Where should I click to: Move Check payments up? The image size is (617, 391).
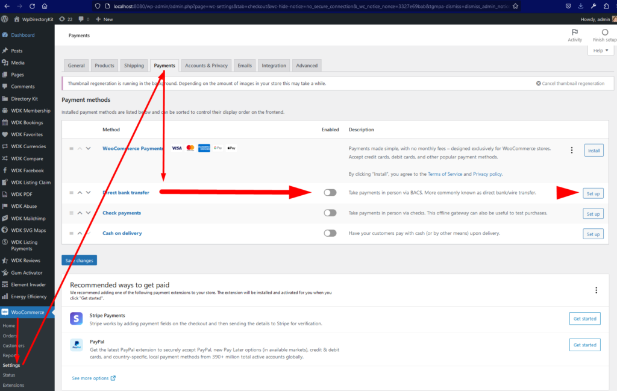click(80, 213)
